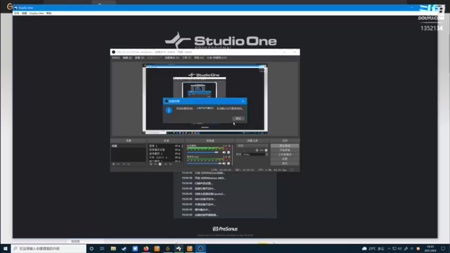Click OBS 退出 exit button

285,163
